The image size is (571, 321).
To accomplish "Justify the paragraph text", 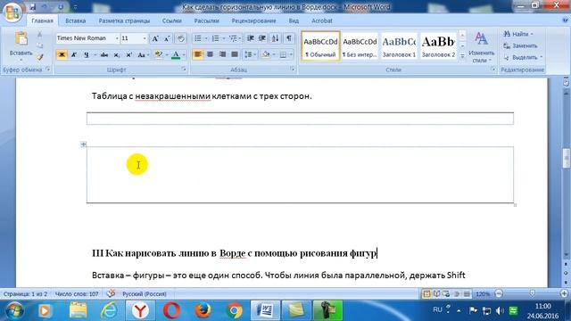I will pyautogui.click(x=235, y=54).
